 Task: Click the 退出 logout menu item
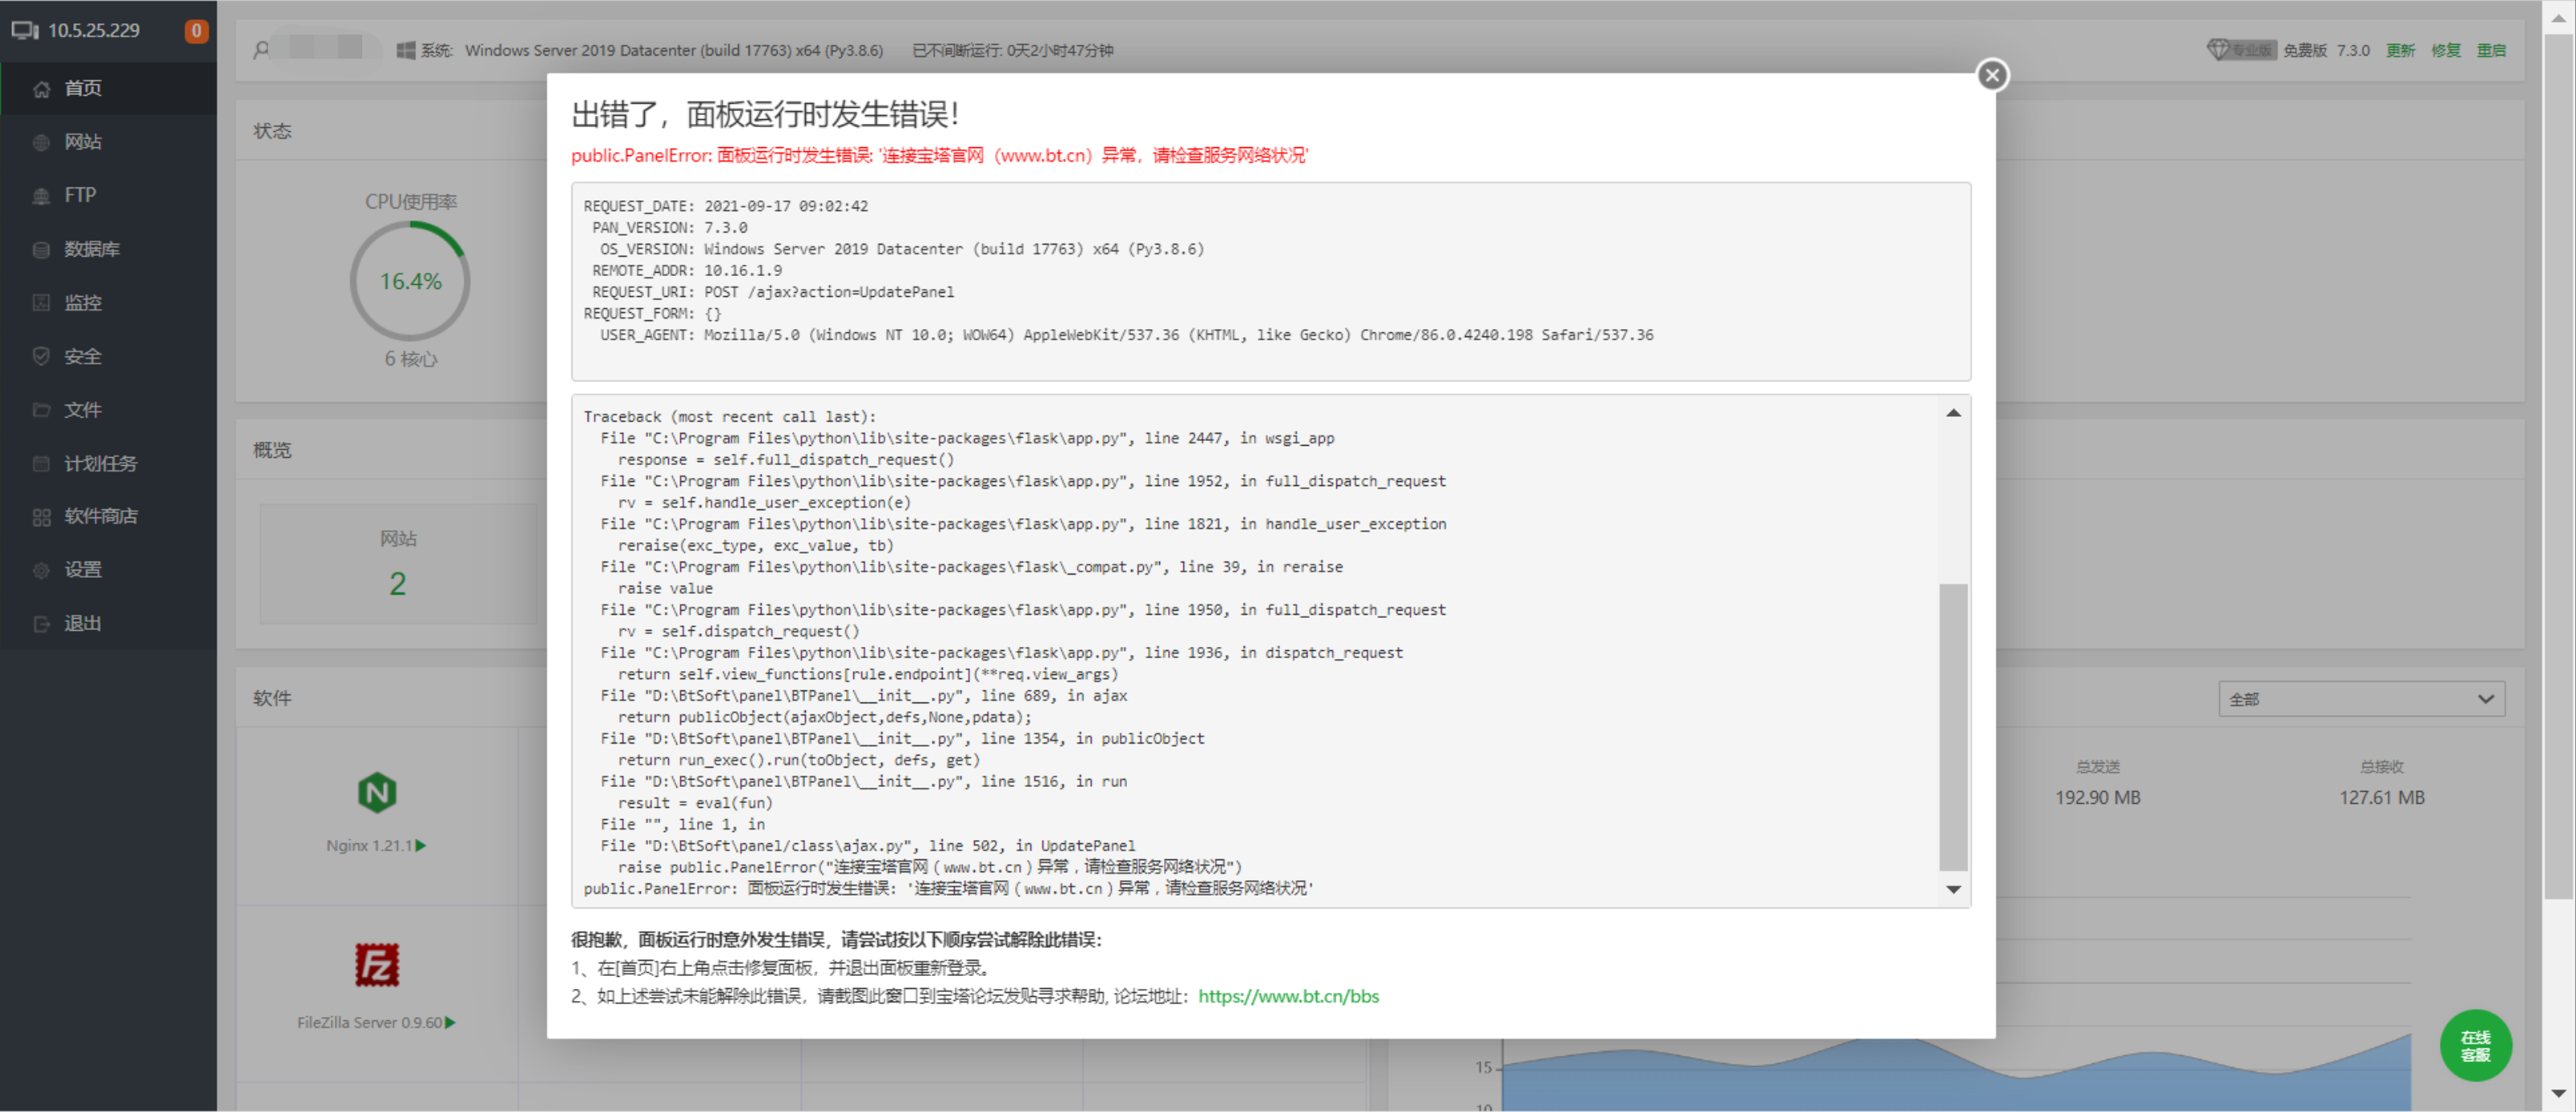(108, 624)
